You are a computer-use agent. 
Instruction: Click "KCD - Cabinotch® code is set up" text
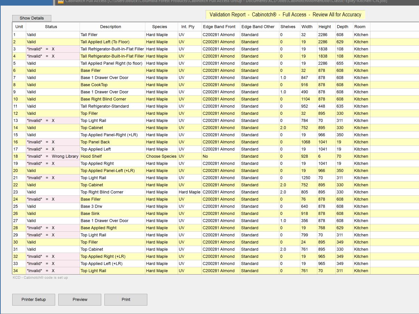point(41,278)
